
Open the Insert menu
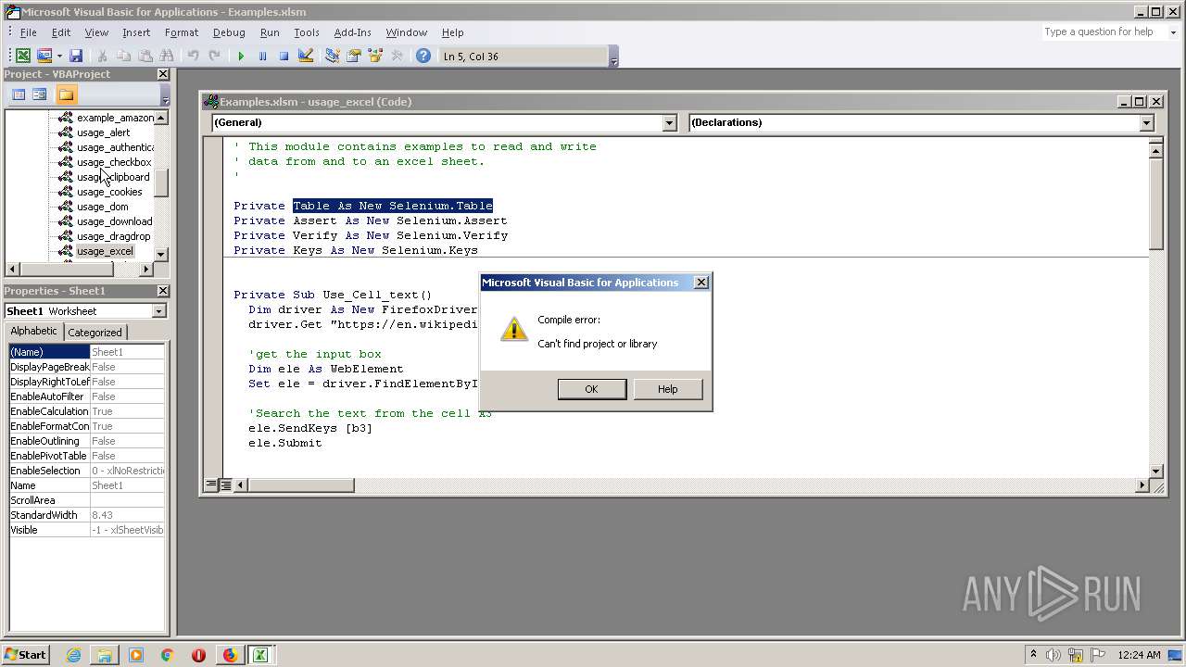(x=136, y=32)
